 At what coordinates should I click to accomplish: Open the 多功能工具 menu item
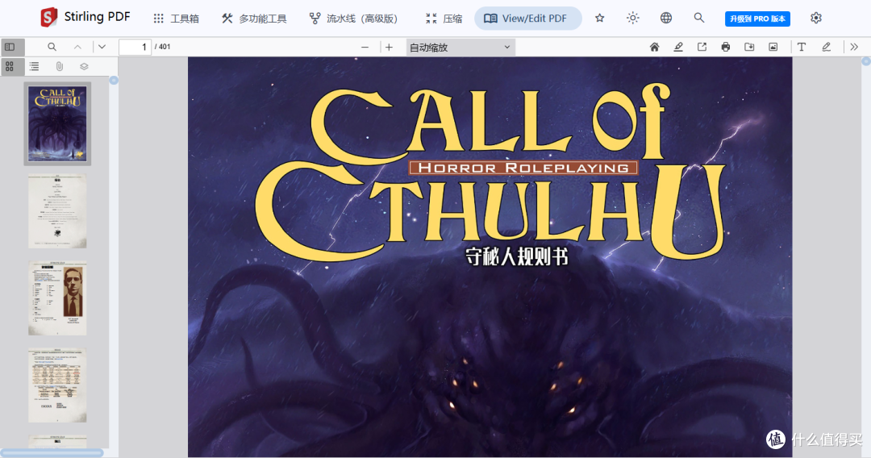(254, 19)
